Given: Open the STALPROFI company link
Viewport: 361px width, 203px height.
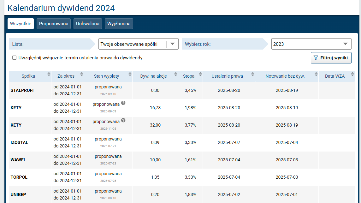Looking at the screenshot, I should 22,90.
